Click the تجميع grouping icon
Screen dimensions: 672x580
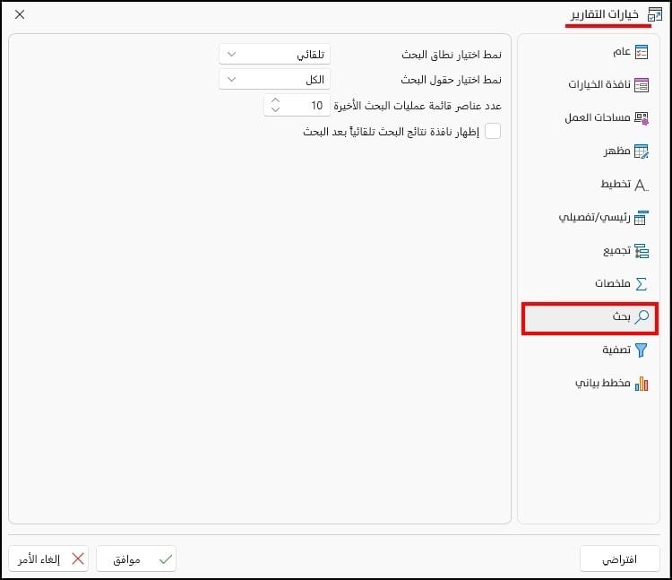[642, 251]
